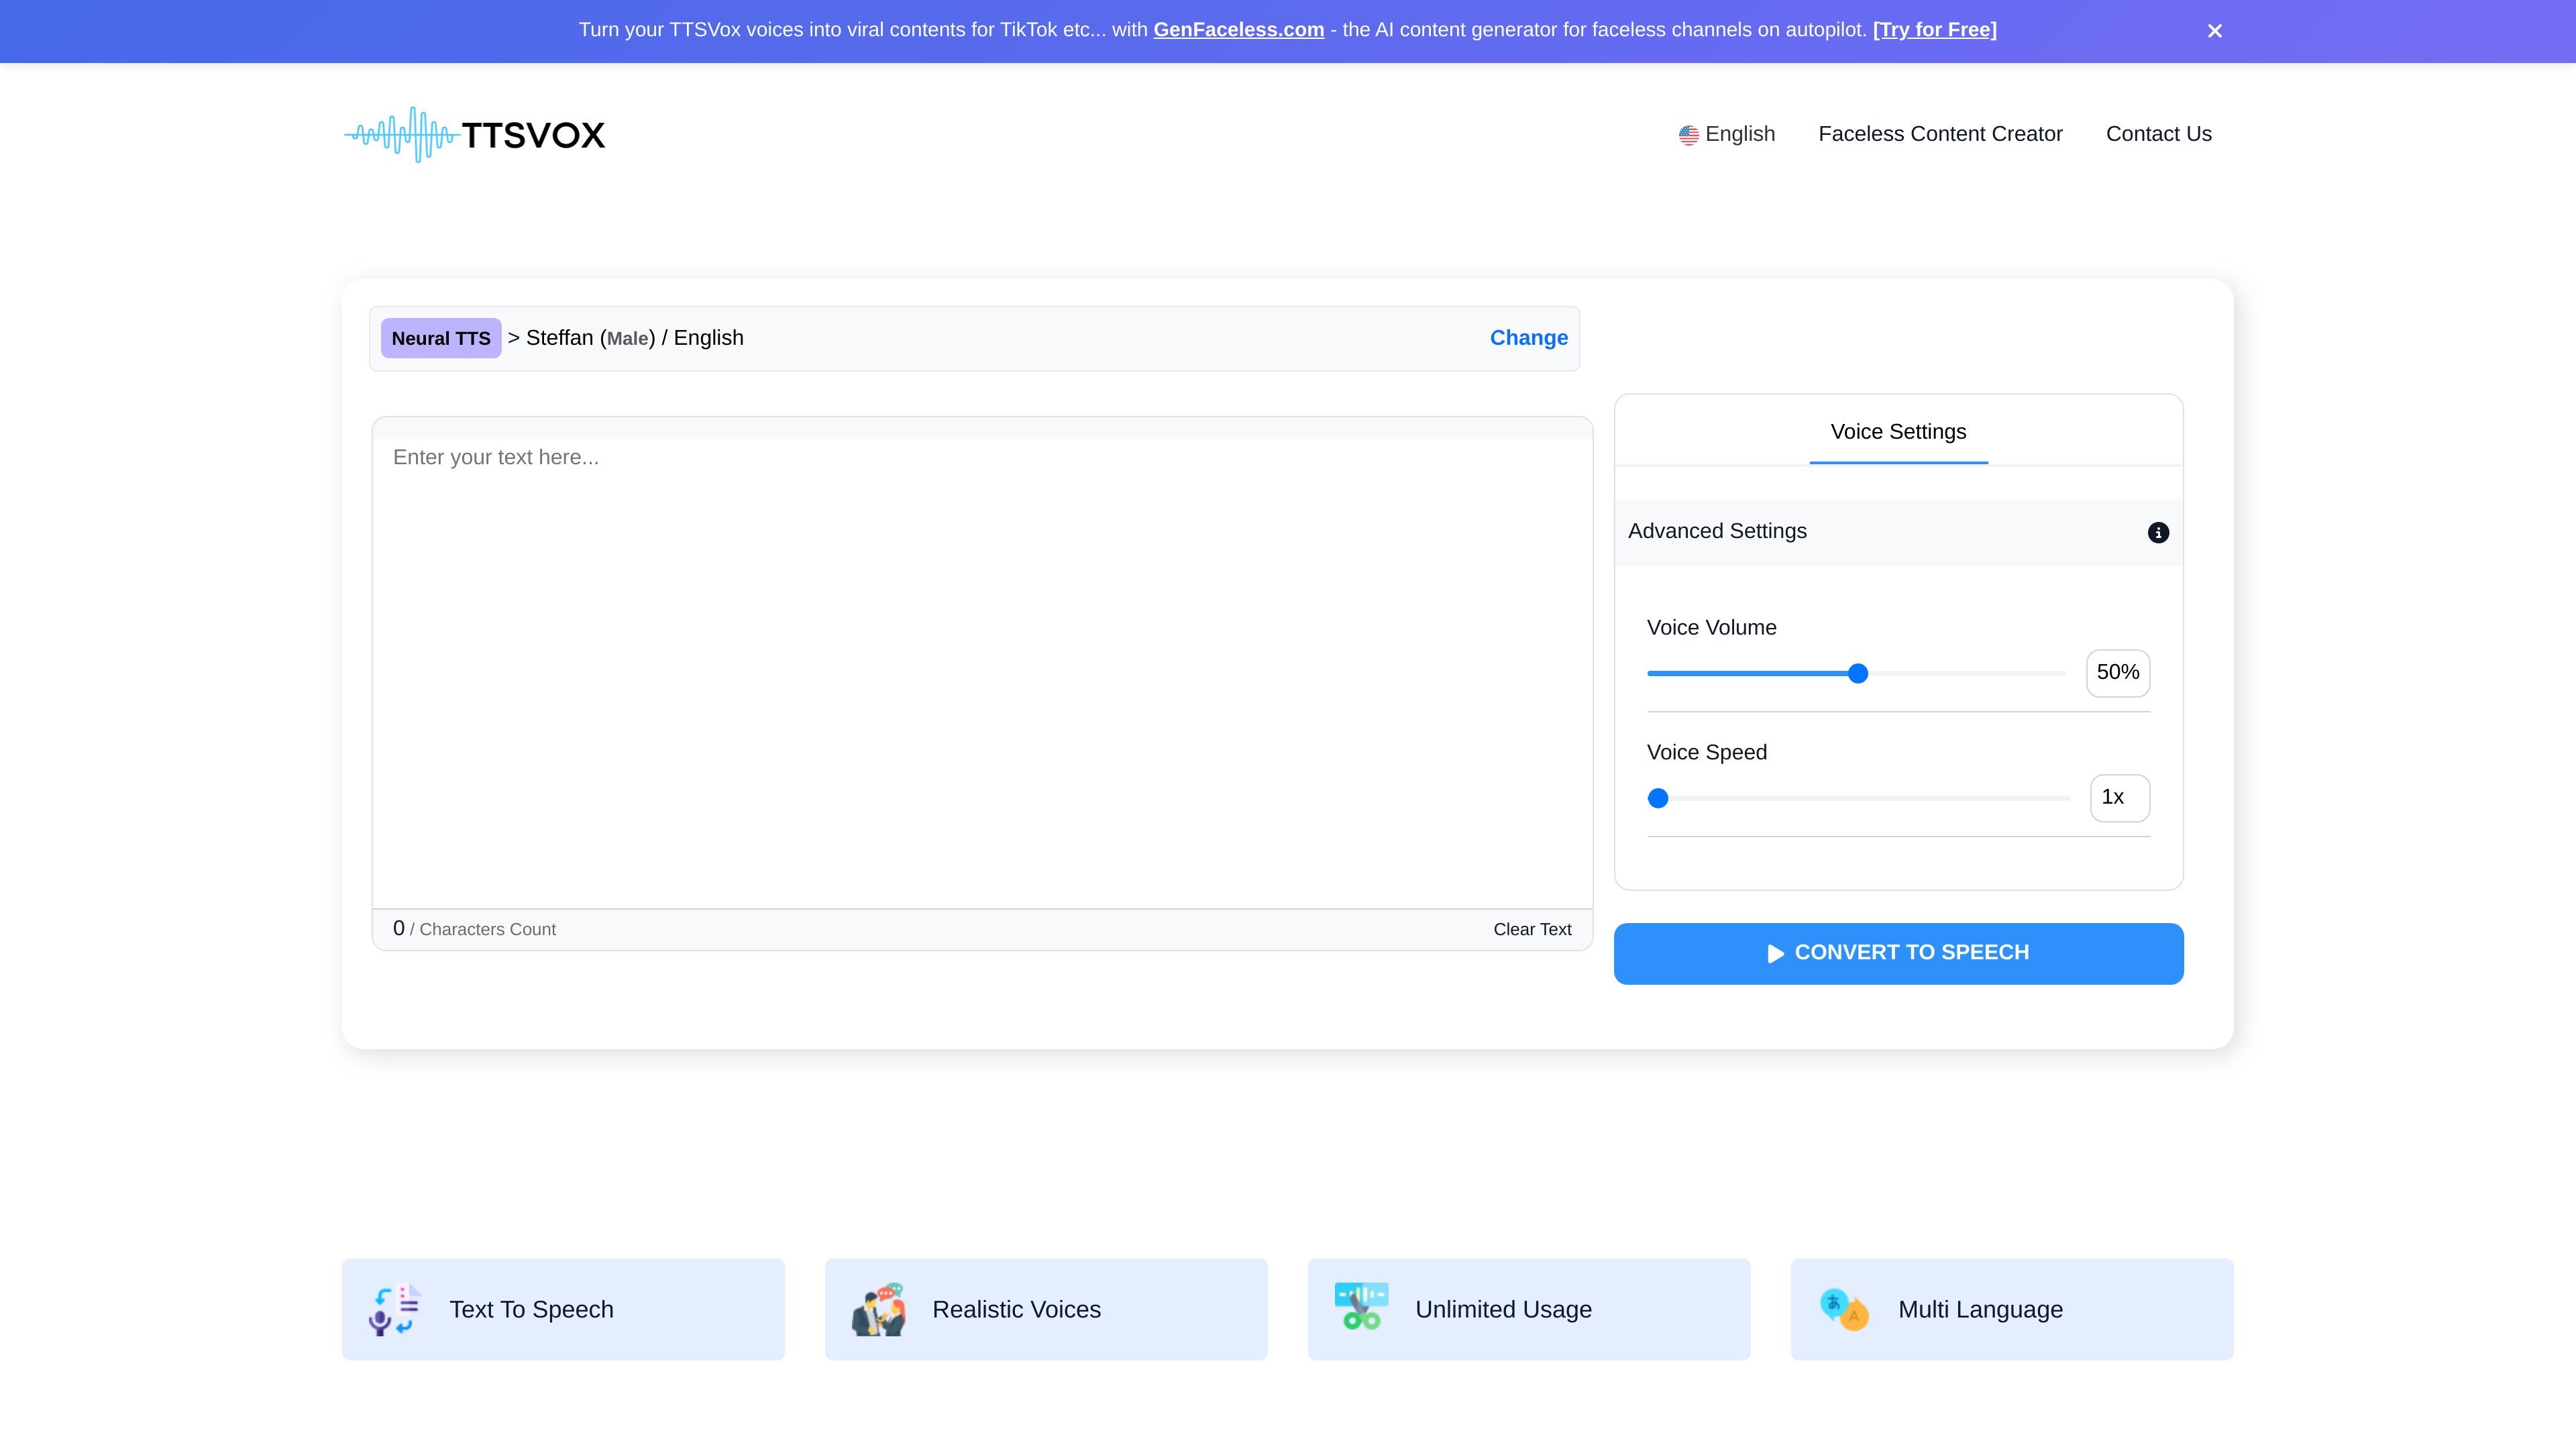The height and width of the screenshot is (1449, 2576).
Task: Click the Text To Speech microphone icon
Action: coord(395,1310)
